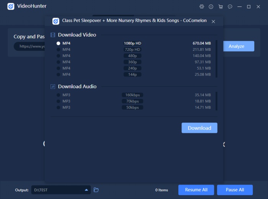Expand the output path dropdown arrow

[87, 190]
